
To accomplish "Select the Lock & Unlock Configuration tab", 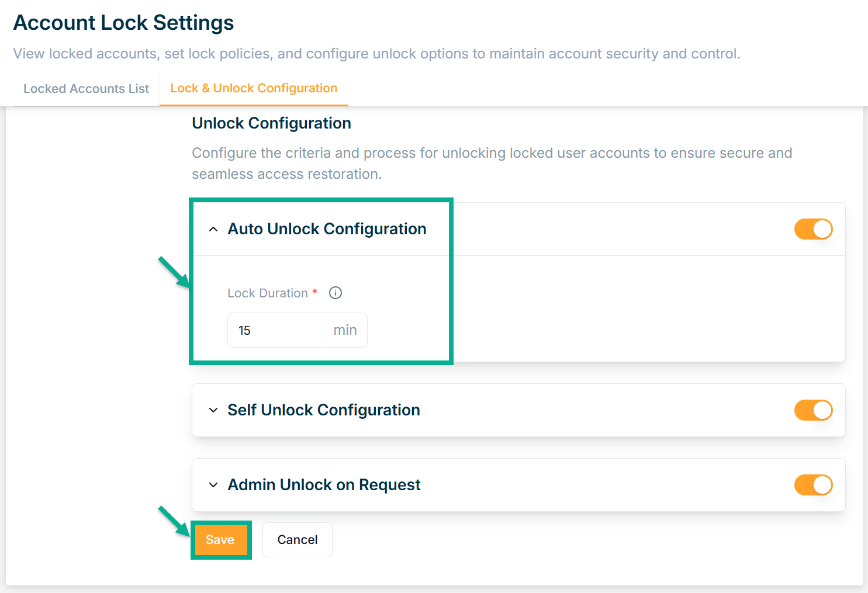I will tap(254, 88).
